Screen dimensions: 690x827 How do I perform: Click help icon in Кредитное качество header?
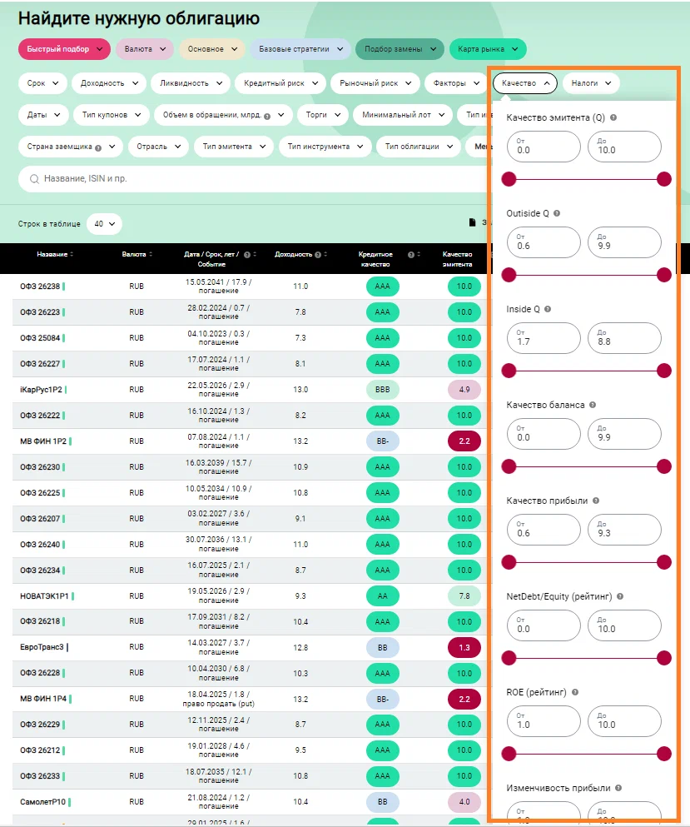(x=411, y=254)
